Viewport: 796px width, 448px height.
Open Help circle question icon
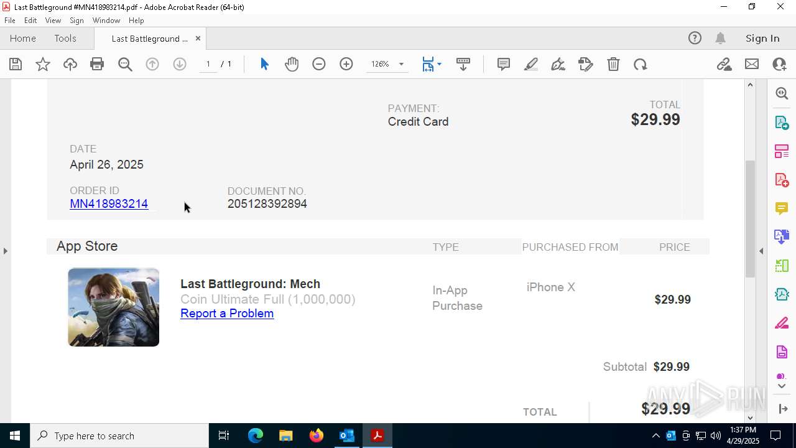[695, 38]
